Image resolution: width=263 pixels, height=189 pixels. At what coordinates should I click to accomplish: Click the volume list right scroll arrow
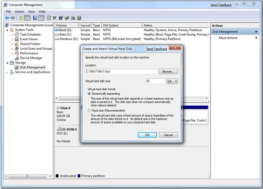tap(206, 98)
